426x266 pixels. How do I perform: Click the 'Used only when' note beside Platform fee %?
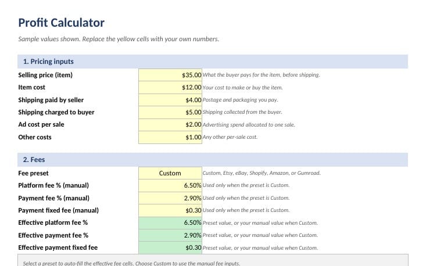tap(246, 185)
